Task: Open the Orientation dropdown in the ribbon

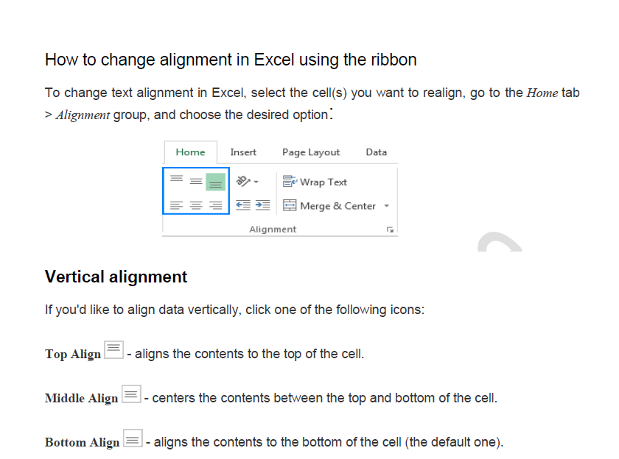Action: tap(247, 181)
